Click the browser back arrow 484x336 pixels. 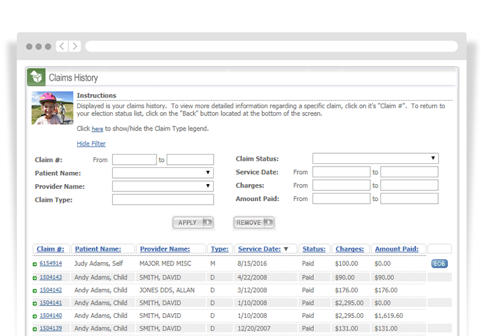click(62, 46)
